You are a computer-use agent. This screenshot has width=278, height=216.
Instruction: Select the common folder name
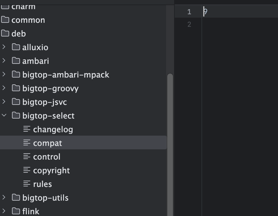click(x=28, y=20)
